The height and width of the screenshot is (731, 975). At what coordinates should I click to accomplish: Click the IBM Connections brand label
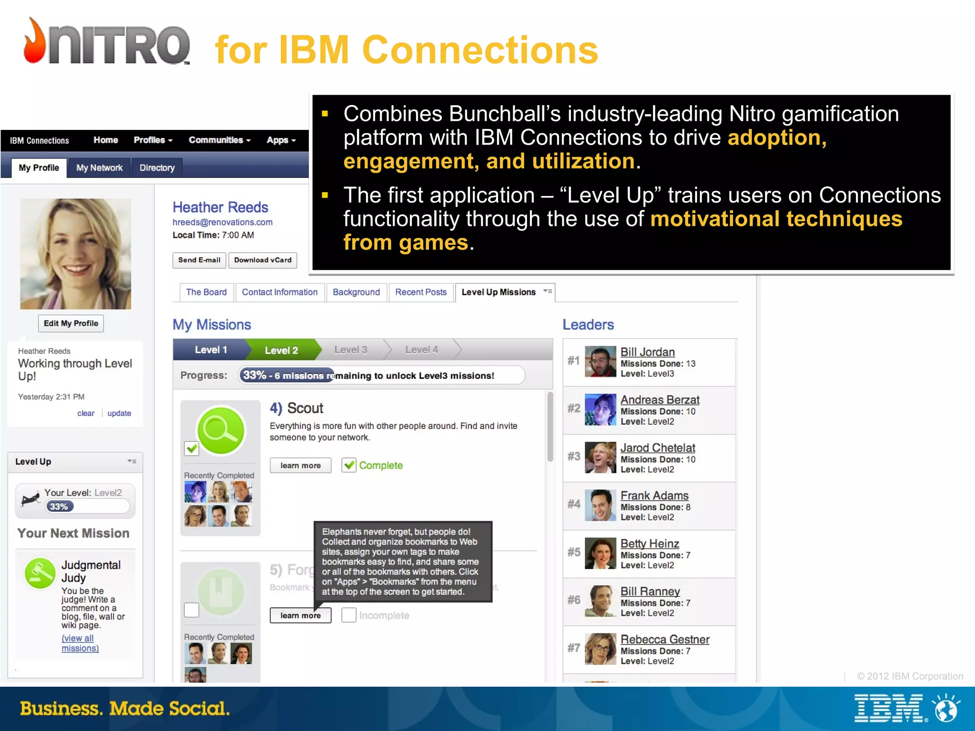pyautogui.click(x=40, y=140)
